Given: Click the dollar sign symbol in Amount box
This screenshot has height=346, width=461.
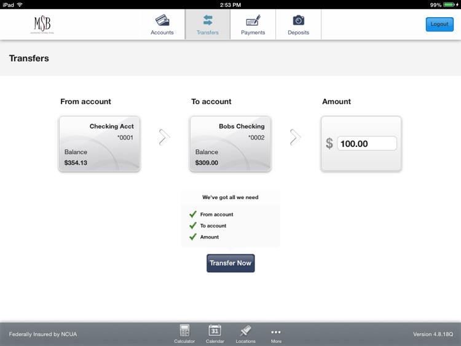Looking at the screenshot, I should point(329,143).
